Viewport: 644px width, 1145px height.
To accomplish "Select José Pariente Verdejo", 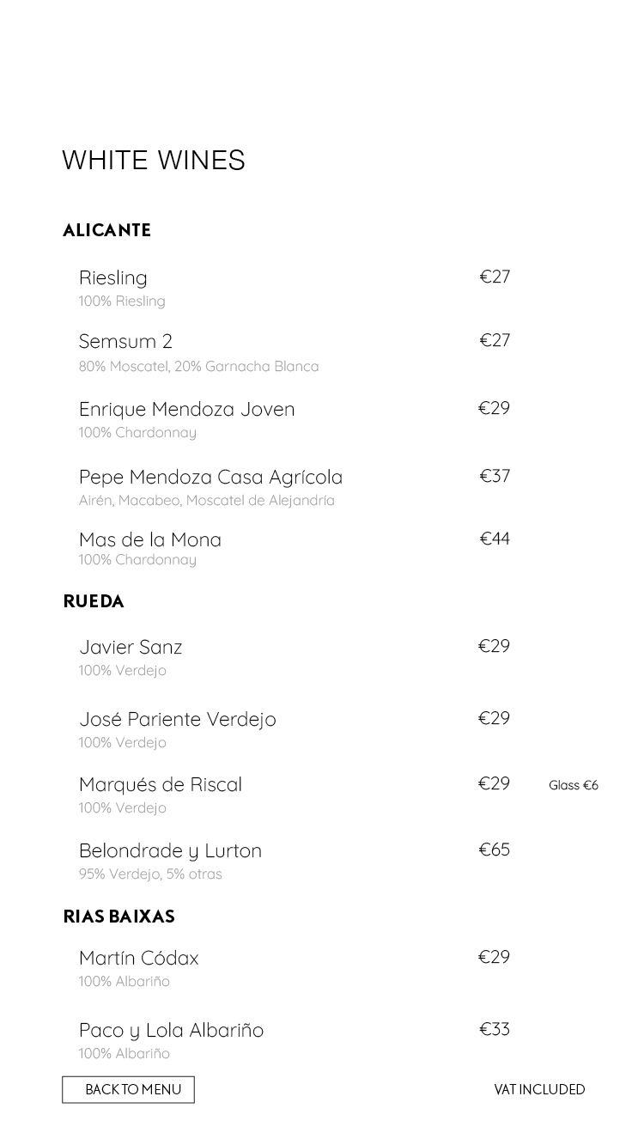I will click(178, 719).
